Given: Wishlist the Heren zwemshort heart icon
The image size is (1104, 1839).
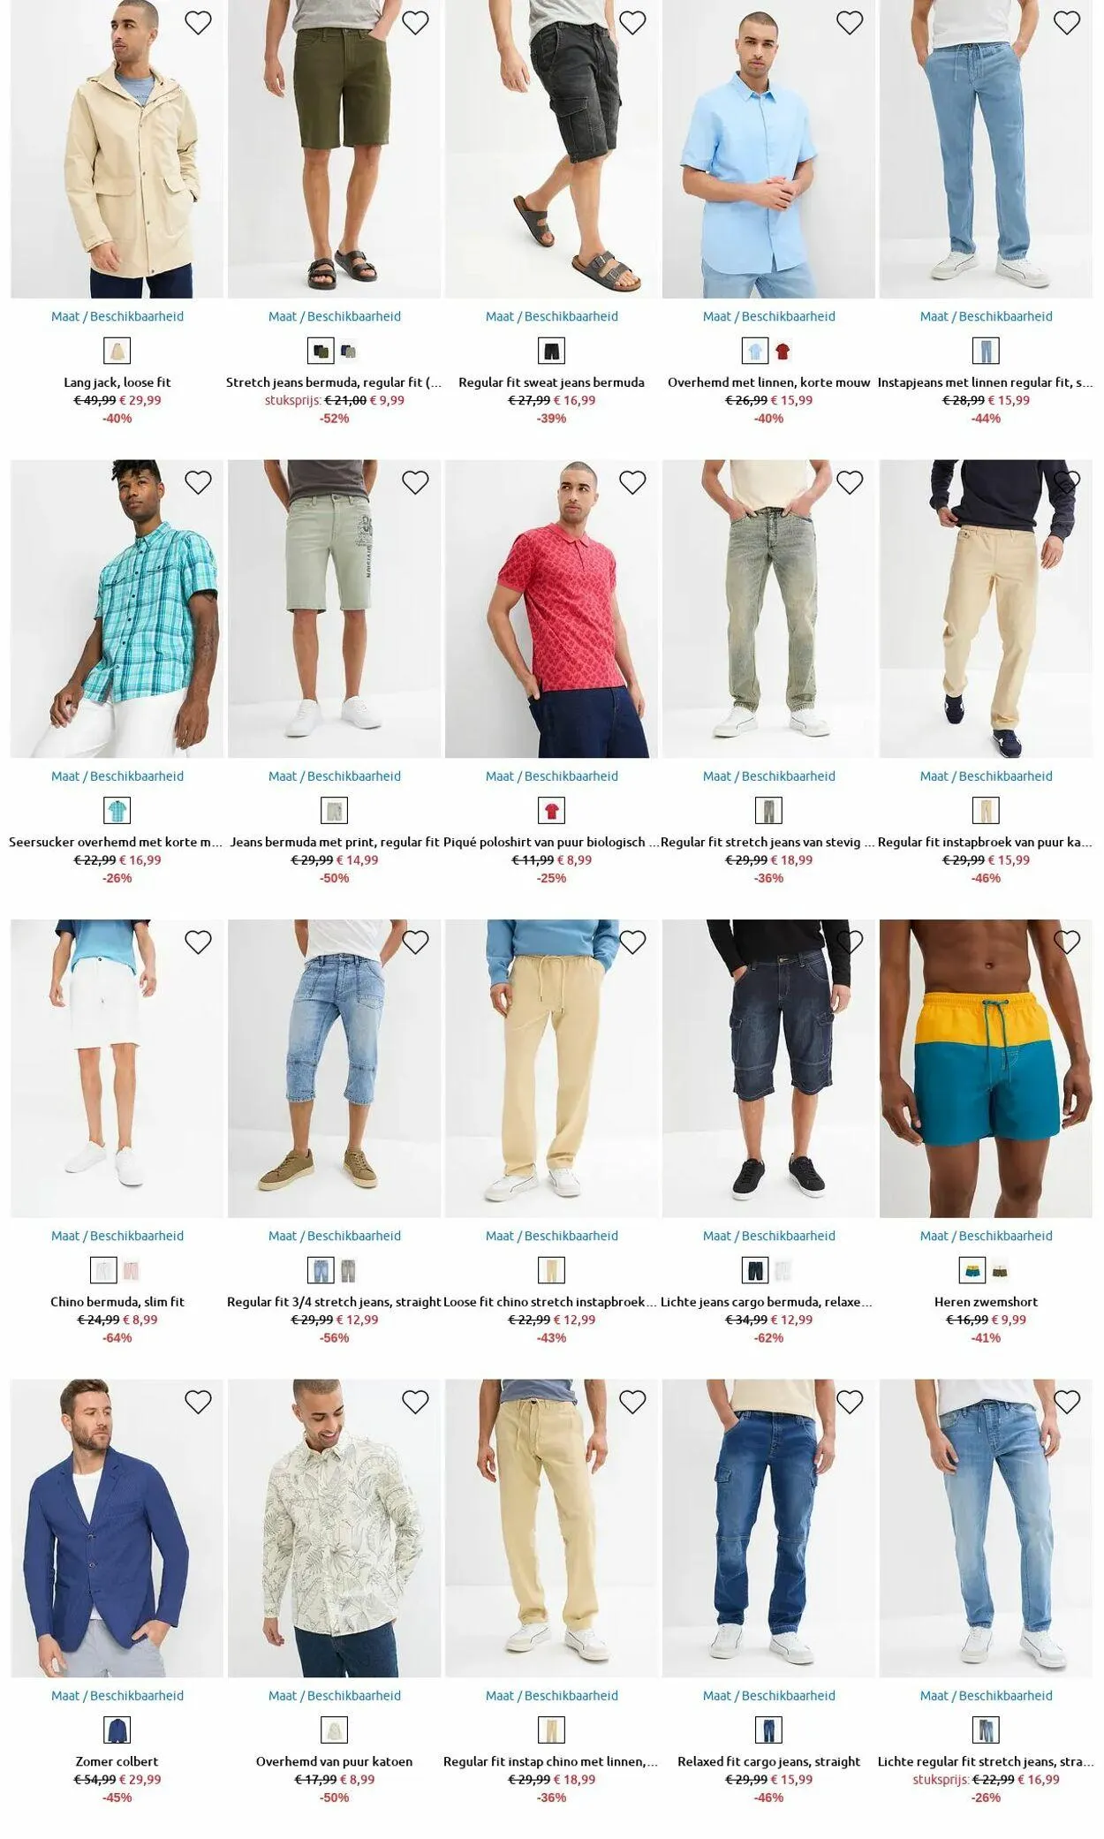Looking at the screenshot, I should click(x=1067, y=942).
